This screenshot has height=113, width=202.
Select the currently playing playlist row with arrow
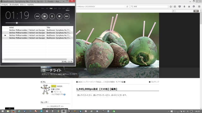pyautogui.click(x=38, y=35)
